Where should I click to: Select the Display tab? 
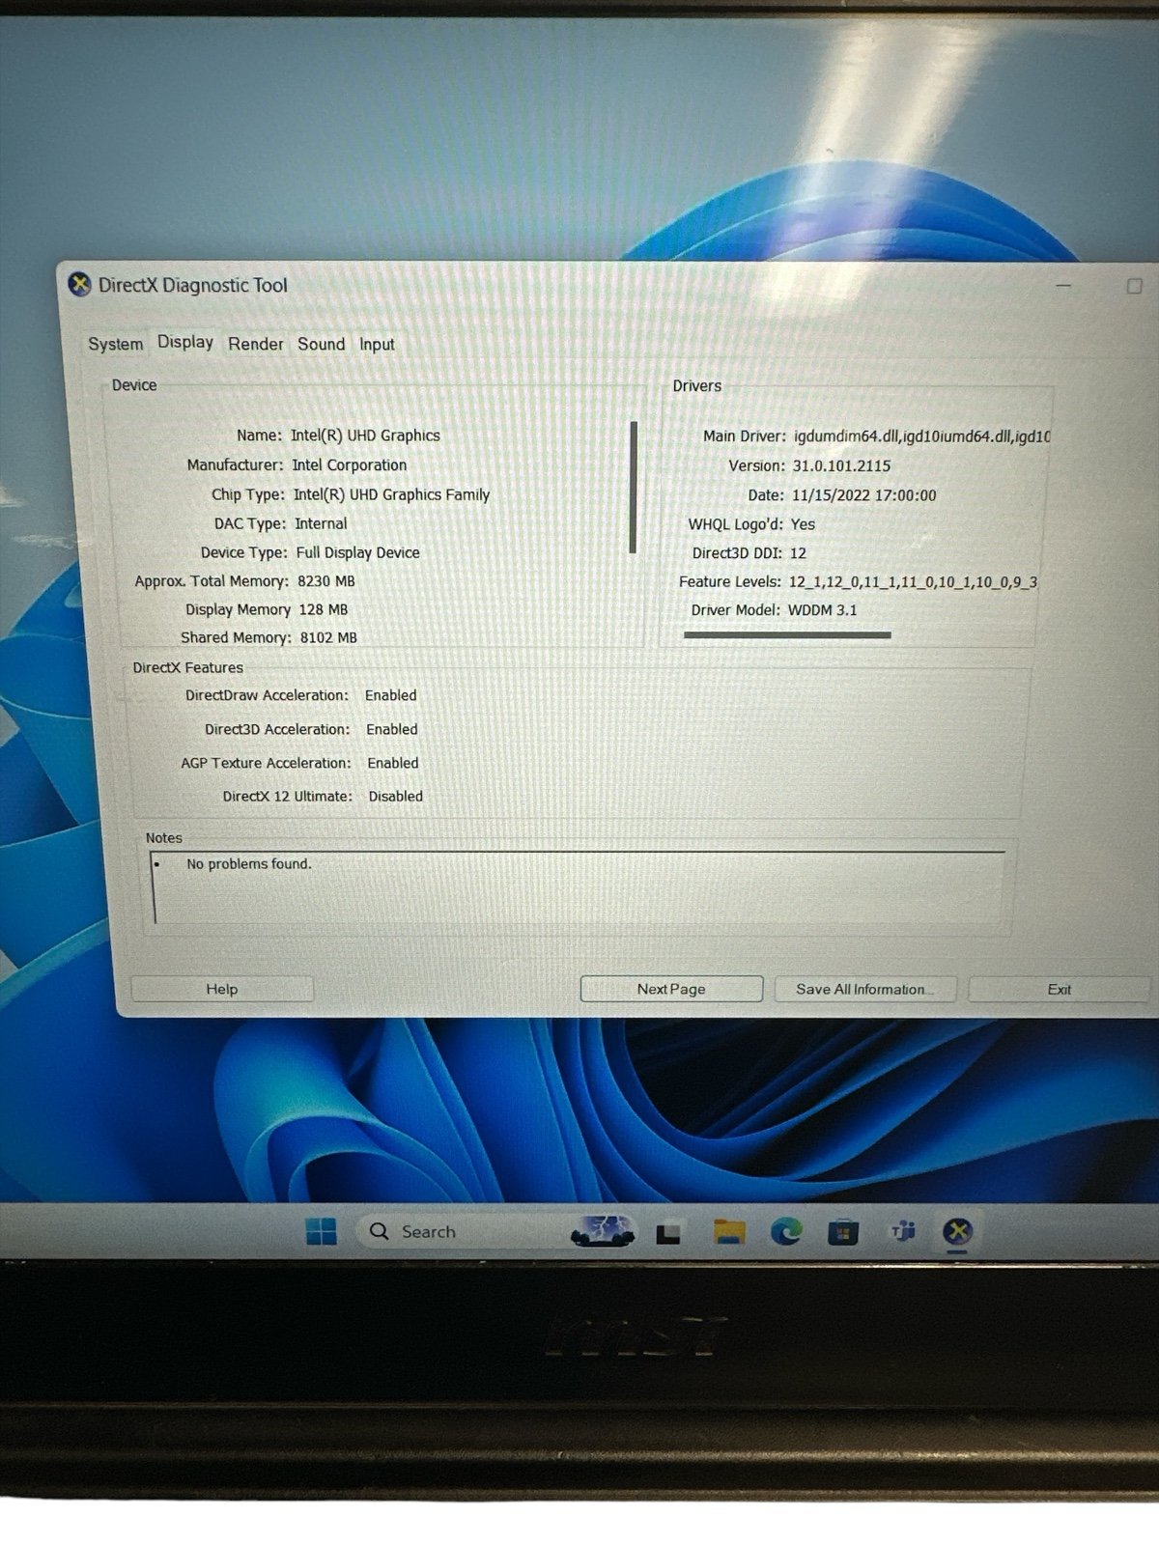(185, 342)
